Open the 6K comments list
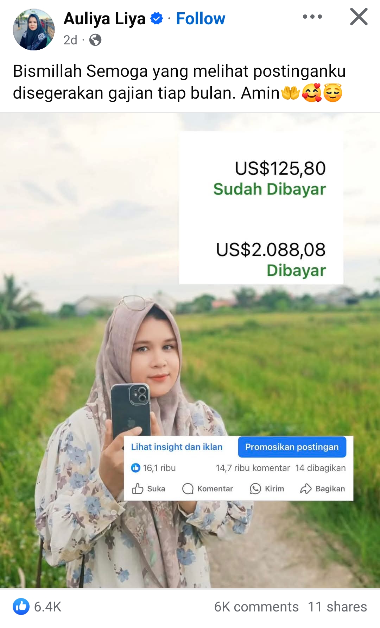The height and width of the screenshot is (628, 380). [x=256, y=607]
